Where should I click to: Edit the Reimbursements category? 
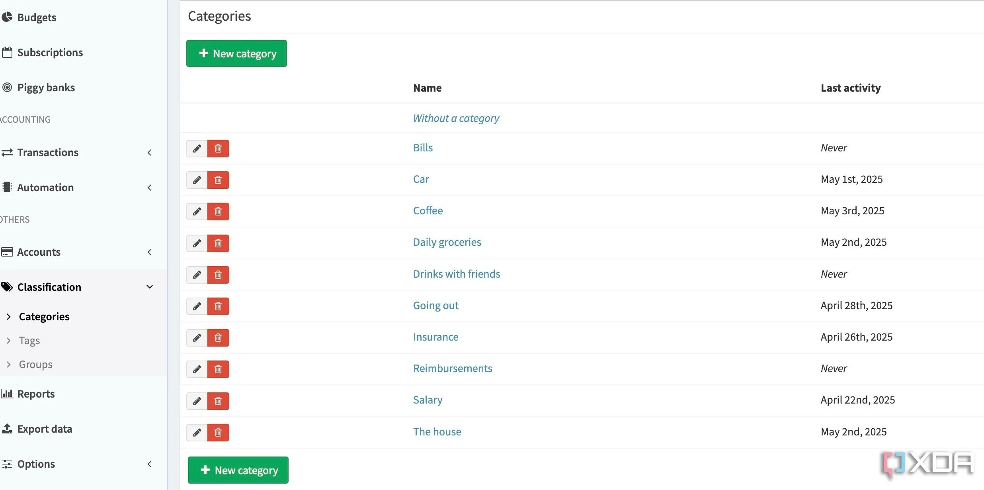197,369
